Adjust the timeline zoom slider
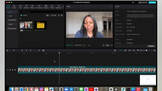Screen dimensions: 162x91 click(147, 50)
